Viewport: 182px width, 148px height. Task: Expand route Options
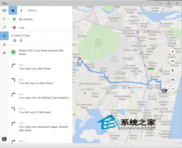click(32, 10)
